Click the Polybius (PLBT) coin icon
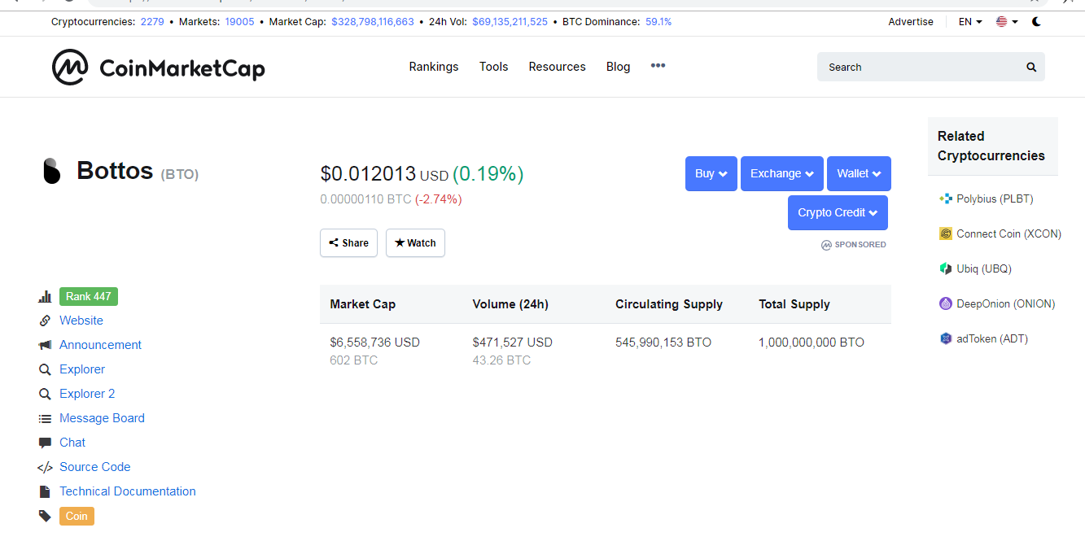 pyautogui.click(x=945, y=199)
